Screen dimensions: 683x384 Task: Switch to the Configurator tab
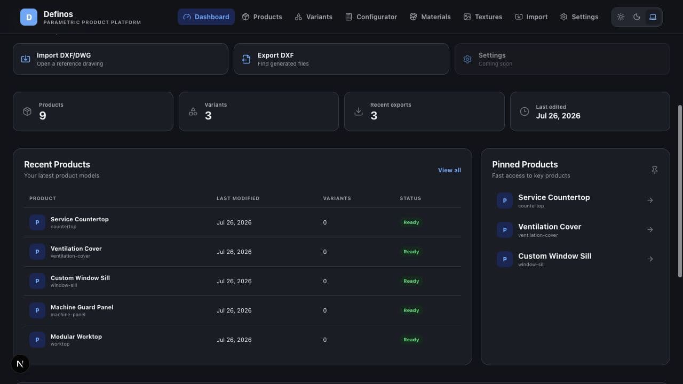click(371, 17)
